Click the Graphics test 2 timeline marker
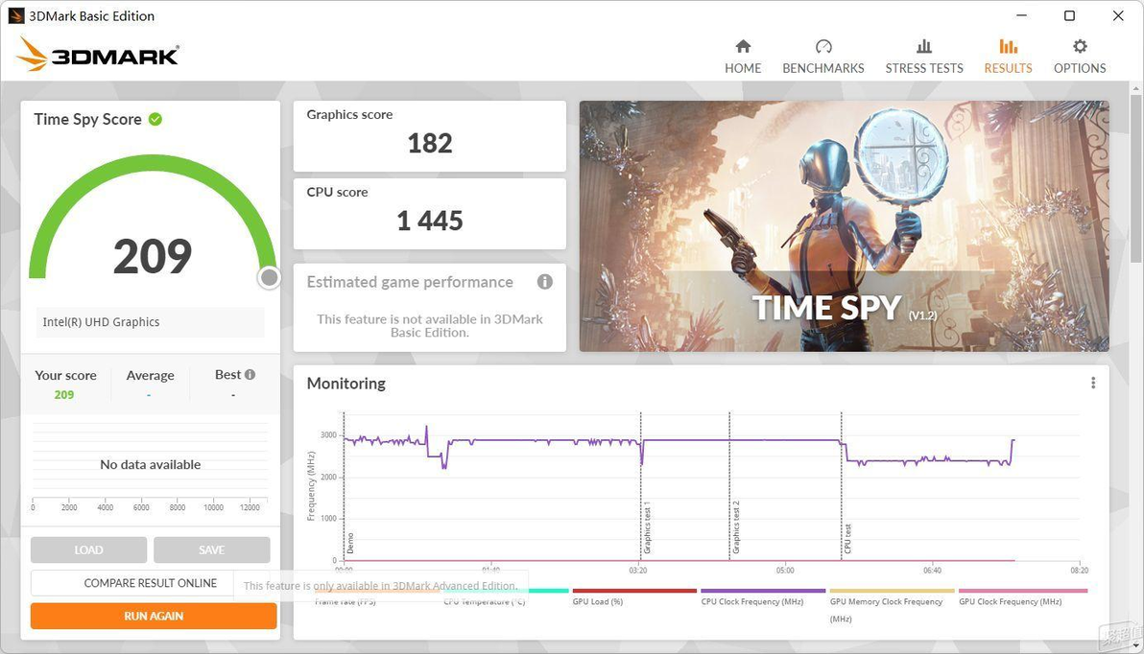Image resolution: width=1144 pixels, height=654 pixels. 735,527
